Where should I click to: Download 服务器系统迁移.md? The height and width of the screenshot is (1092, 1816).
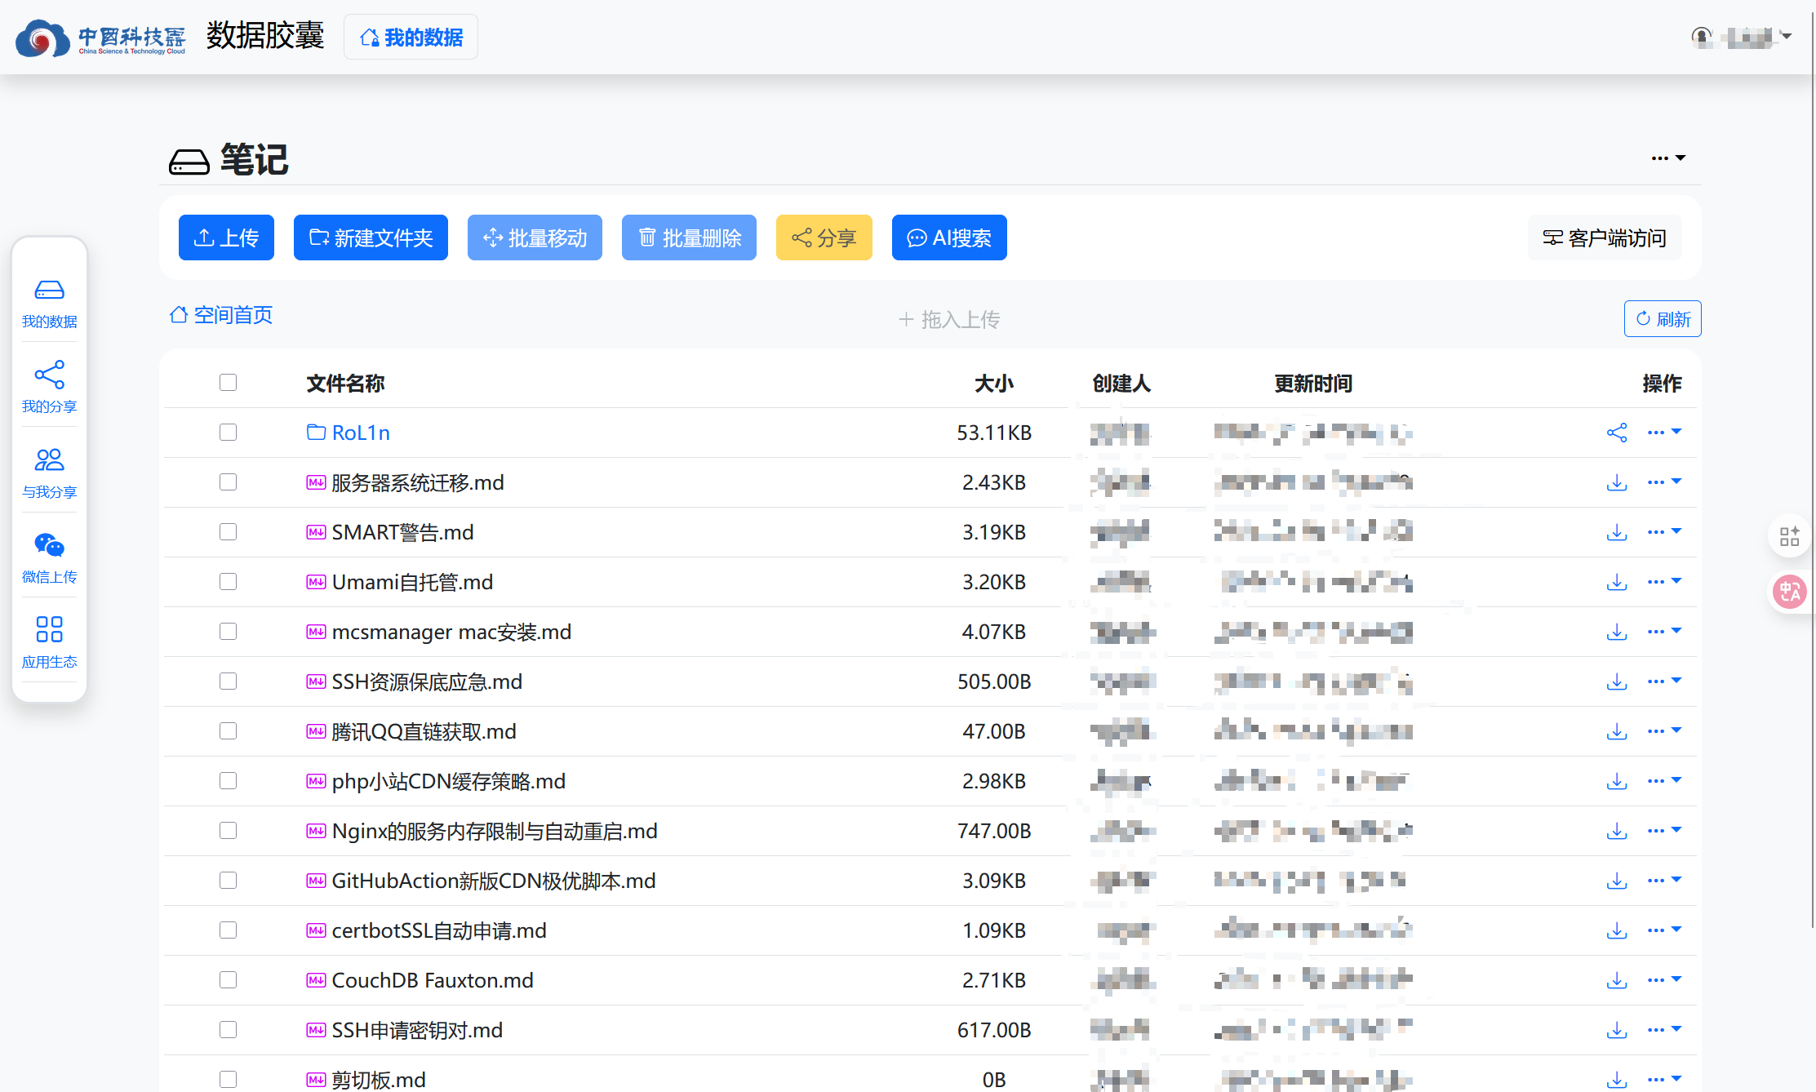pyautogui.click(x=1617, y=482)
